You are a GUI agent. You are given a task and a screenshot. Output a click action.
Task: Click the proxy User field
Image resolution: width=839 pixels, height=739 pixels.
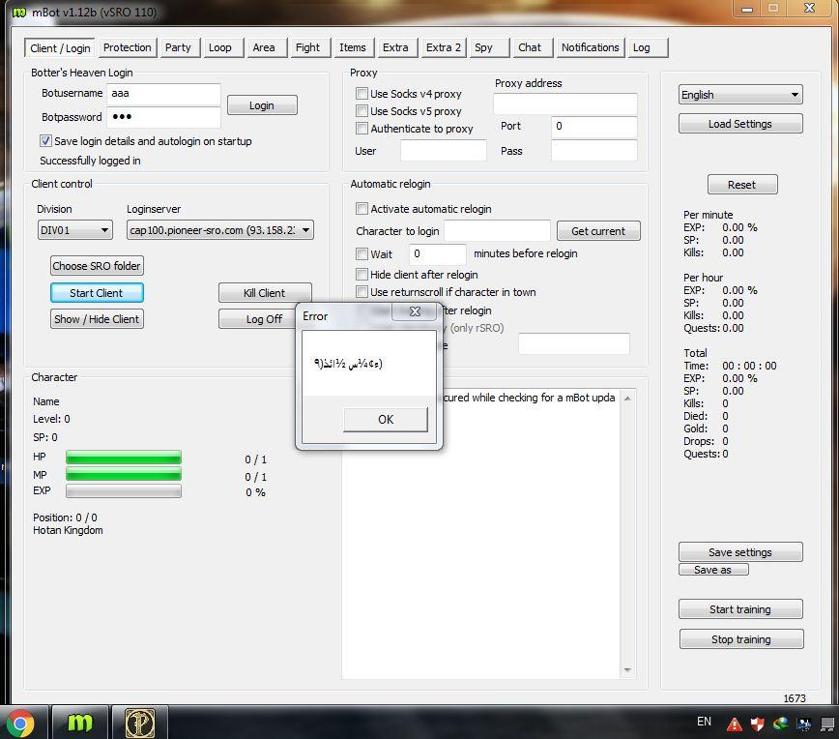(444, 151)
